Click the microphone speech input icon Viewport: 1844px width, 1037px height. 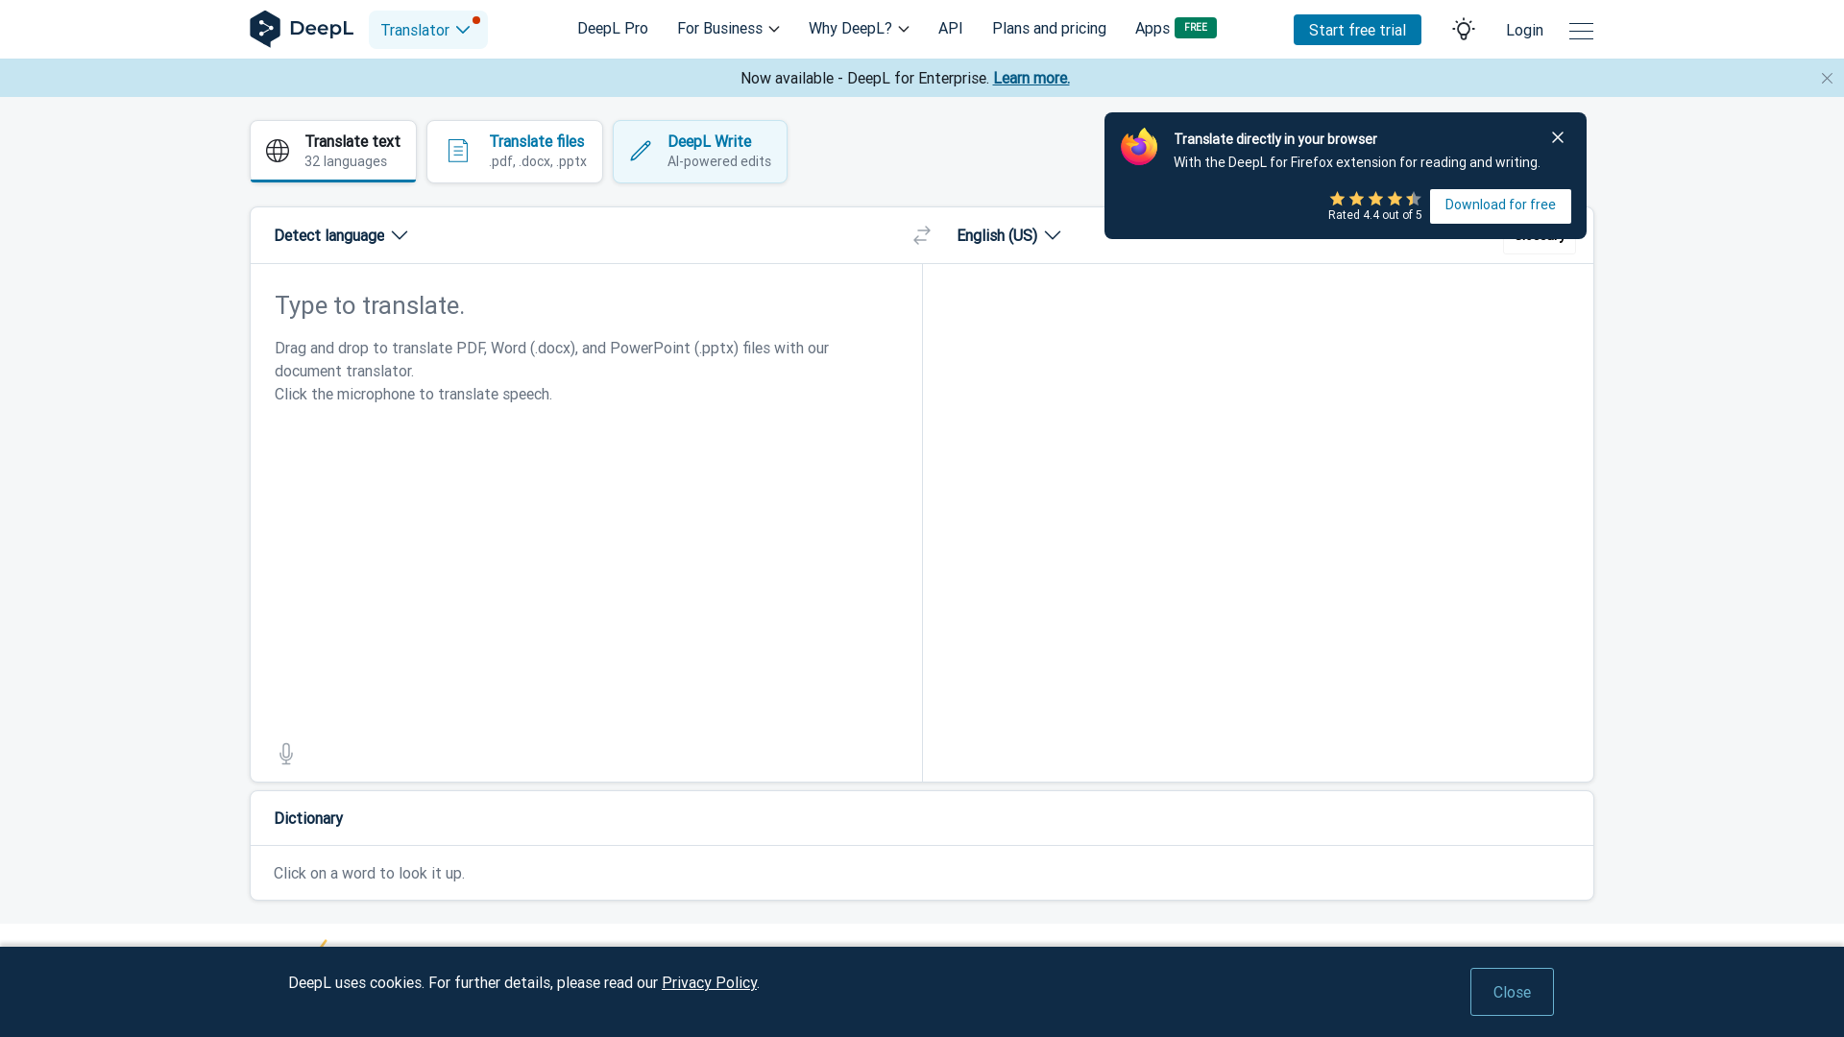286,752
